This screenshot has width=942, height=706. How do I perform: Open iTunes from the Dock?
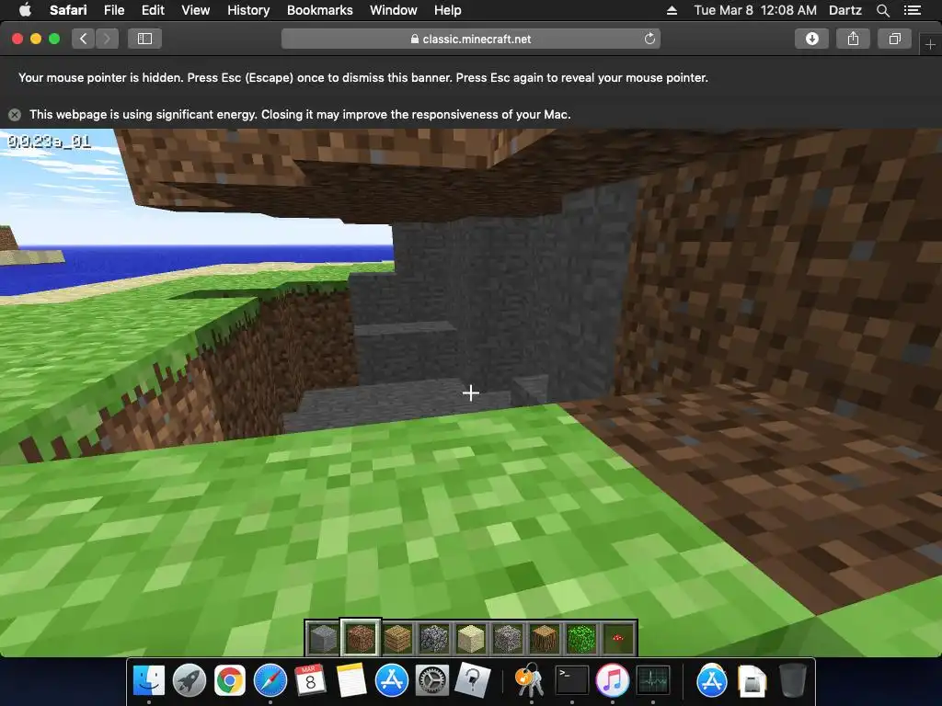612,681
